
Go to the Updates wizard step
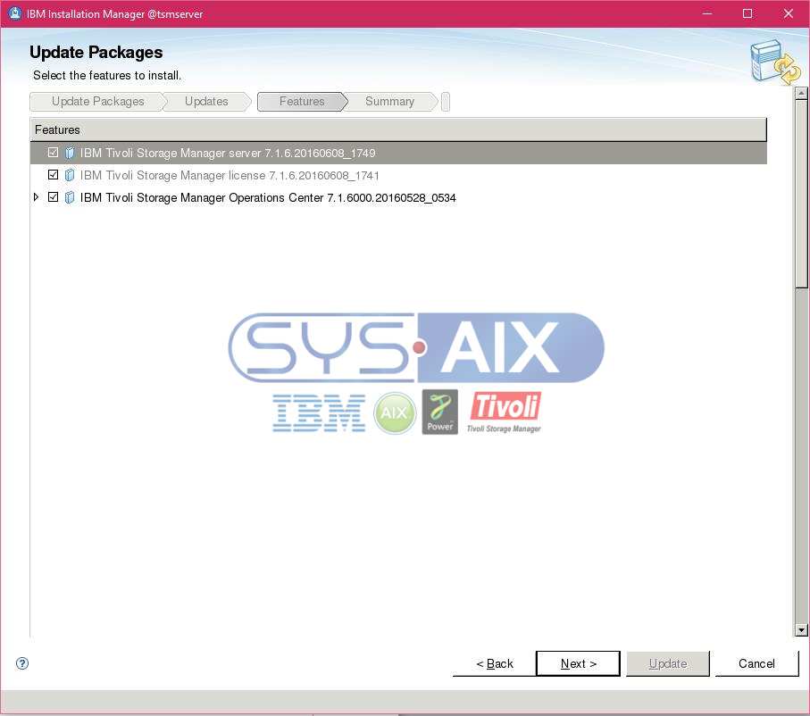(x=206, y=101)
